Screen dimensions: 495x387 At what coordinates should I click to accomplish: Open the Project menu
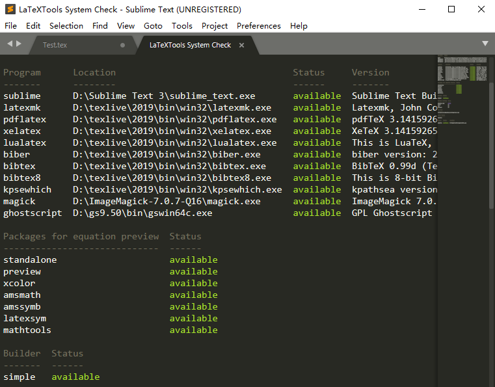click(215, 26)
